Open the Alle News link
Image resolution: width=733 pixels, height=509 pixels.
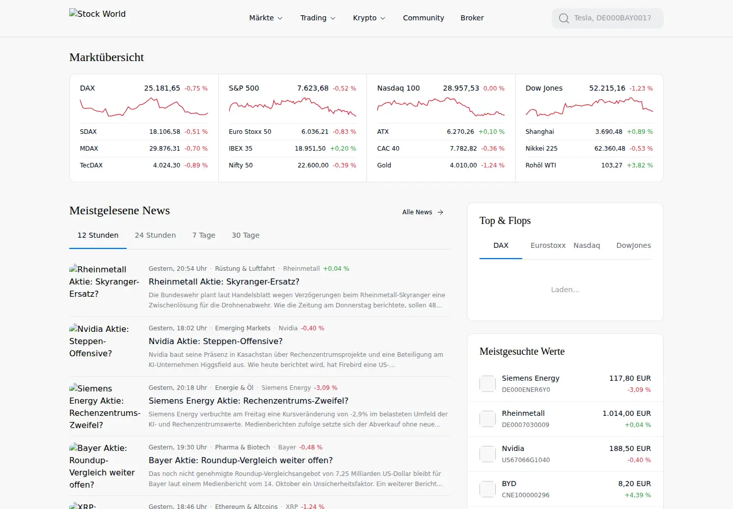click(422, 212)
